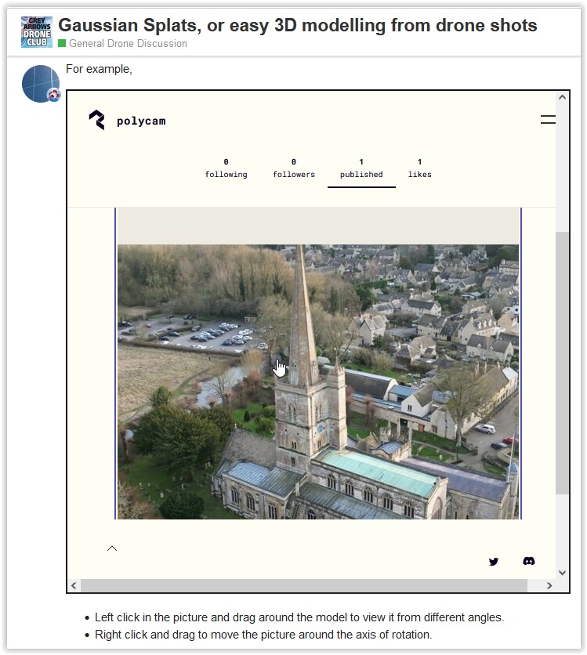Open the Discord link icon
Viewport: 587px width, 655px height.
[x=529, y=562]
